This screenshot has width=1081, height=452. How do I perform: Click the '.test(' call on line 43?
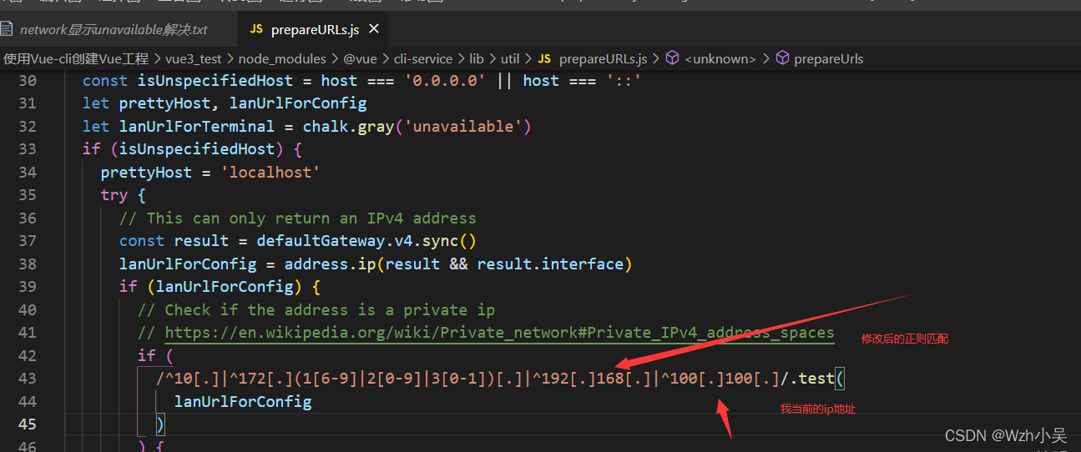[816, 379]
